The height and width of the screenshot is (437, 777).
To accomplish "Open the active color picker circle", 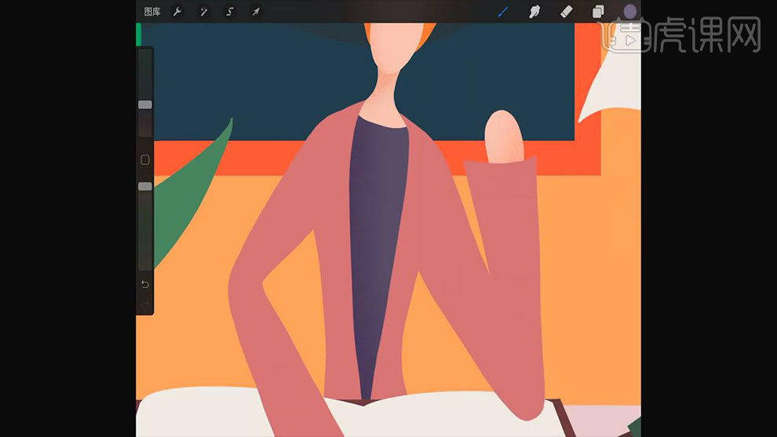I will [x=629, y=12].
